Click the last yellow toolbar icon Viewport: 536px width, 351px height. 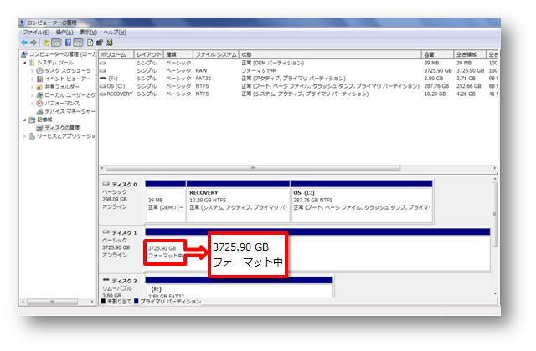[110, 43]
